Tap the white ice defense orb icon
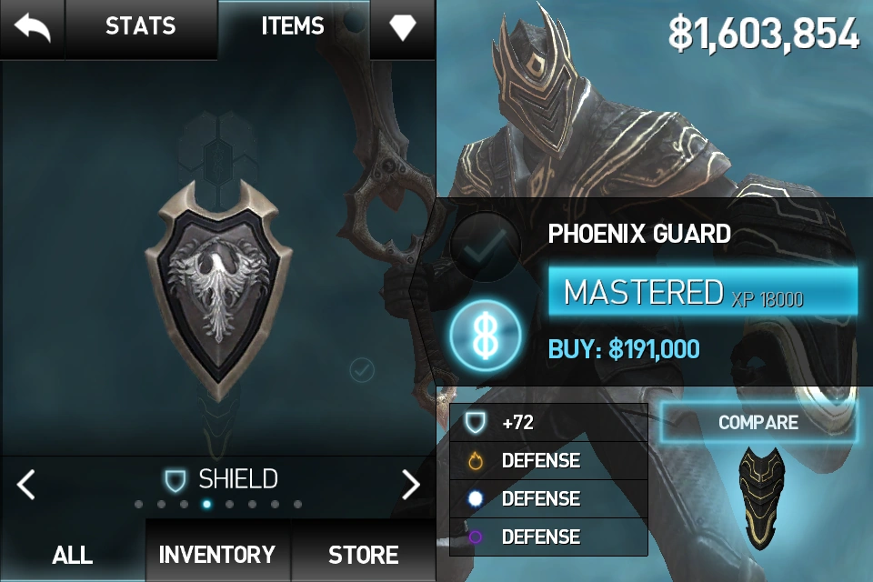The image size is (873, 582). pos(475,498)
